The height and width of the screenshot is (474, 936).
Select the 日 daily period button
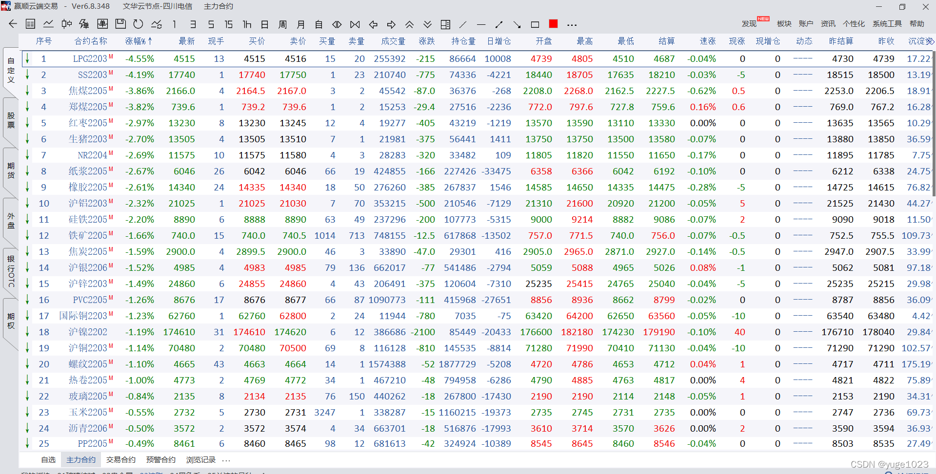[x=265, y=24]
